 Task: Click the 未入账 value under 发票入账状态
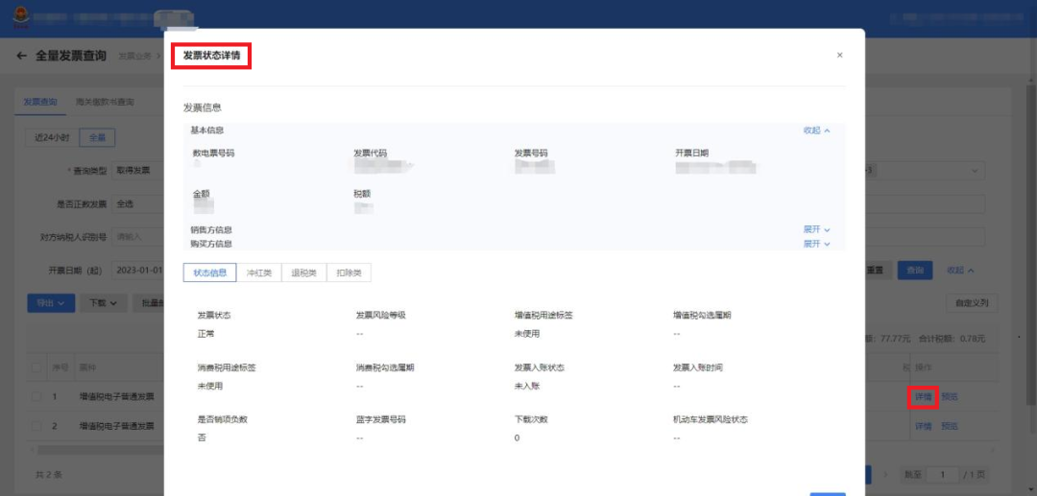tap(527, 386)
